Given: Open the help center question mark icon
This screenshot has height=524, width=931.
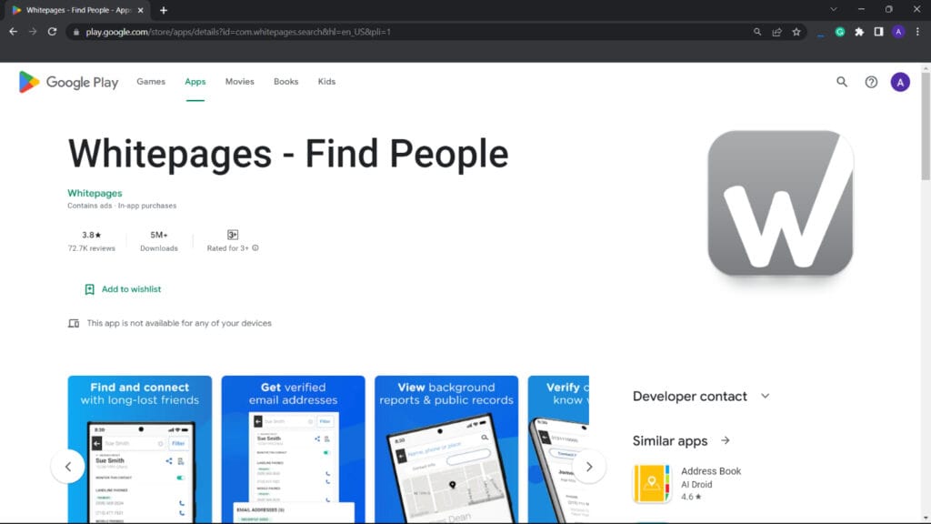Looking at the screenshot, I should (871, 82).
